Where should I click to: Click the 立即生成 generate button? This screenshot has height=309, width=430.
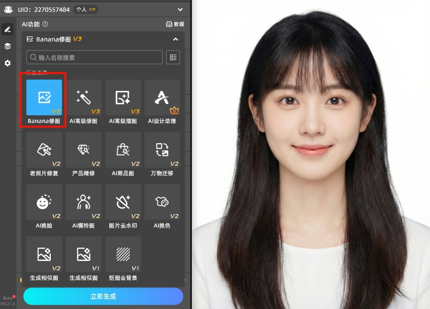click(103, 296)
